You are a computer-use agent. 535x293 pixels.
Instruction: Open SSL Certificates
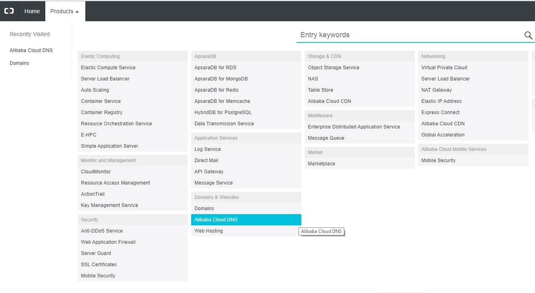[133, 265]
